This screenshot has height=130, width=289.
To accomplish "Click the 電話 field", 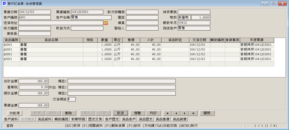I will click(x=142, y=17).
